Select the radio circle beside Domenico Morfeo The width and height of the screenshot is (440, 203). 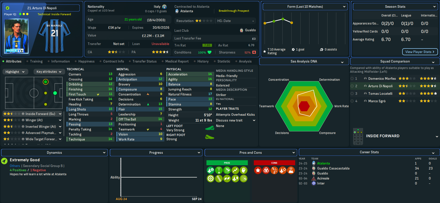352,78
